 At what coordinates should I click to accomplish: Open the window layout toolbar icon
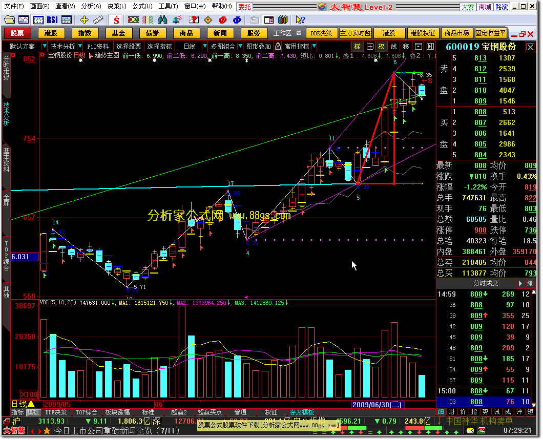click(268, 20)
